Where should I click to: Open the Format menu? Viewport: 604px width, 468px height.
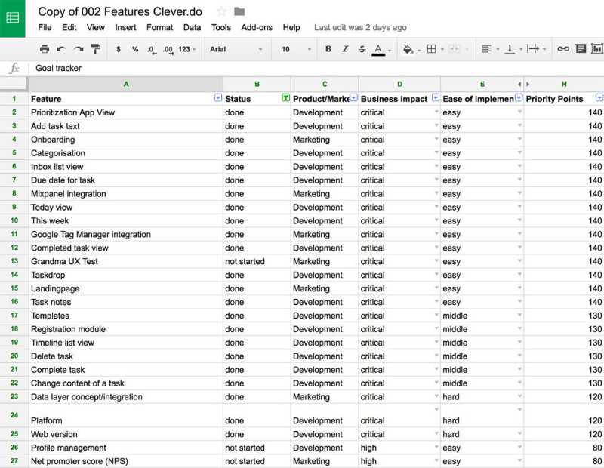pyautogui.click(x=159, y=27)
